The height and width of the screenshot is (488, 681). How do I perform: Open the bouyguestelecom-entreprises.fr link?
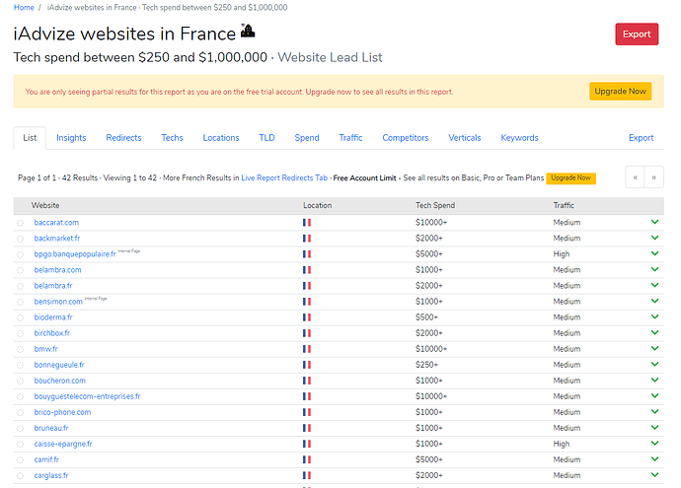coord(87,396)
